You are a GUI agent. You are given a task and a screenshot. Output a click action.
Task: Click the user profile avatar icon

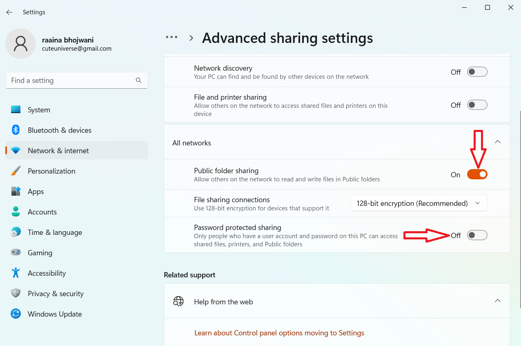[20, 43]
